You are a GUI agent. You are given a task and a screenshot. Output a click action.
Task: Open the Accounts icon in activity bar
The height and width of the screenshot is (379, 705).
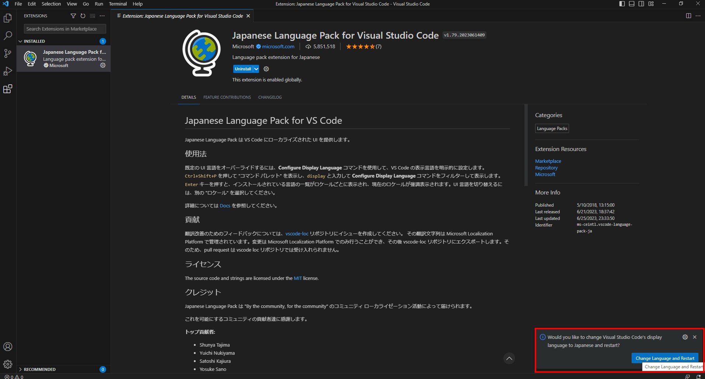click(8, 347)
